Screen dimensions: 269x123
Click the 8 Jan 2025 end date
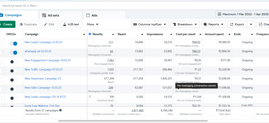[247, 105]
